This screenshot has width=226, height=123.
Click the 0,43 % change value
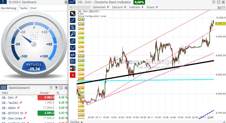click(x=63, y=113)
